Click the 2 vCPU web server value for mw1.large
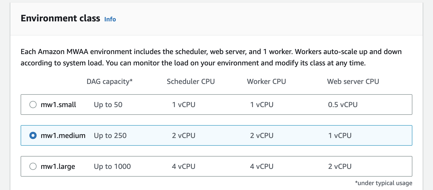Screen dimensions: 433x190 [x=340, y=166]
